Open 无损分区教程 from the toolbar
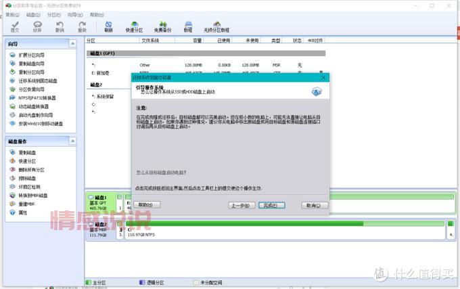Viewport: 460px width, 289px height. [x=216, y=26]
